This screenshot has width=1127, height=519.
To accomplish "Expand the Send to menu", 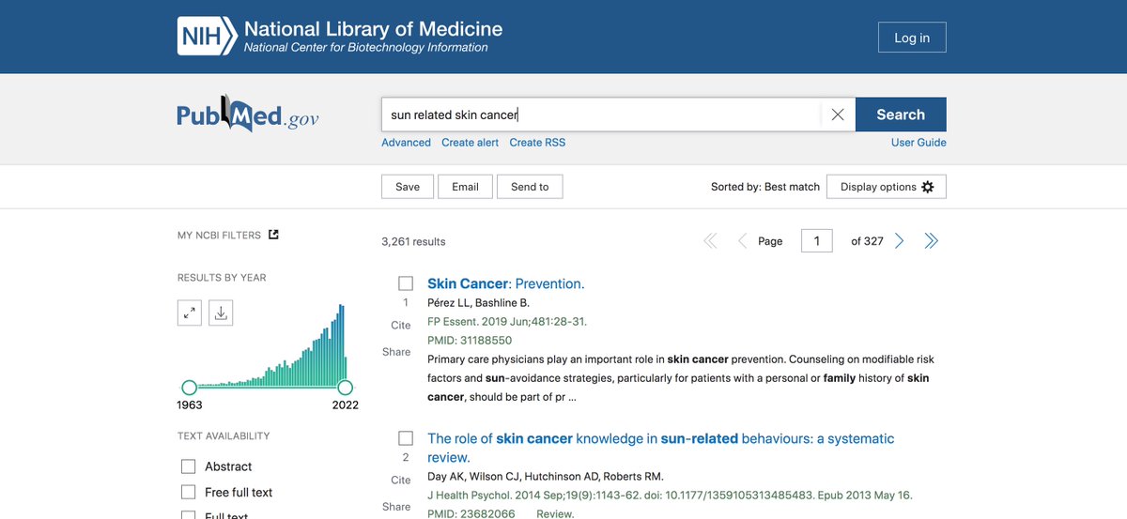I will click(x=530, y=187).
